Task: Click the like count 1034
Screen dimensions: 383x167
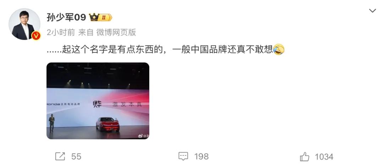Action: (324, 157)
